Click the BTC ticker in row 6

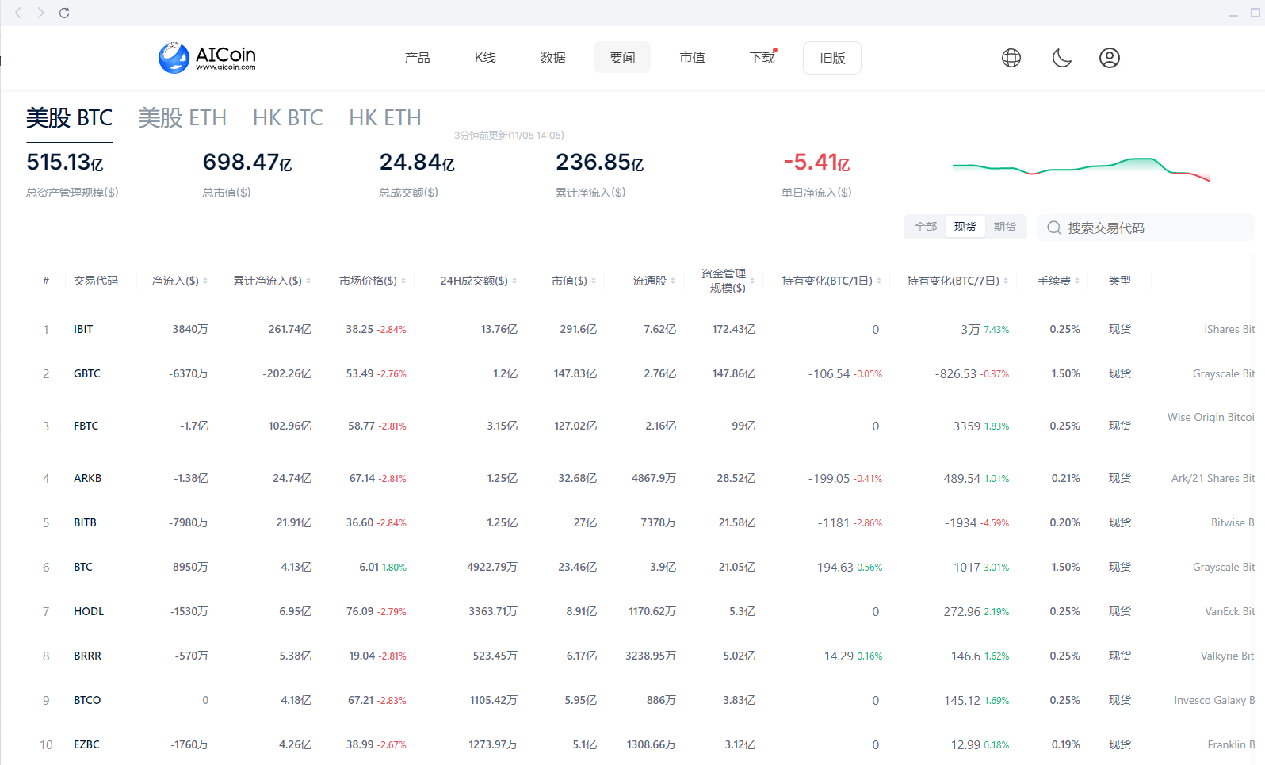point(83,567)
